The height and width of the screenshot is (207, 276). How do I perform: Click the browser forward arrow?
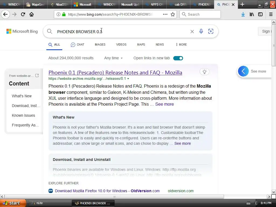tap(14, 14)
